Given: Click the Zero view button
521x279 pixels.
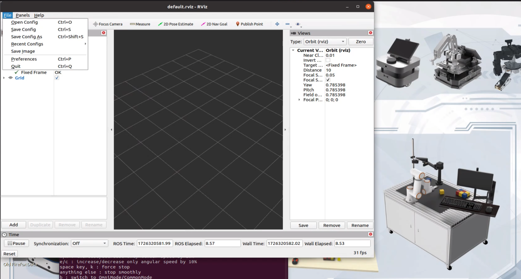Looking at the screenshot, I should pos(361,42).
